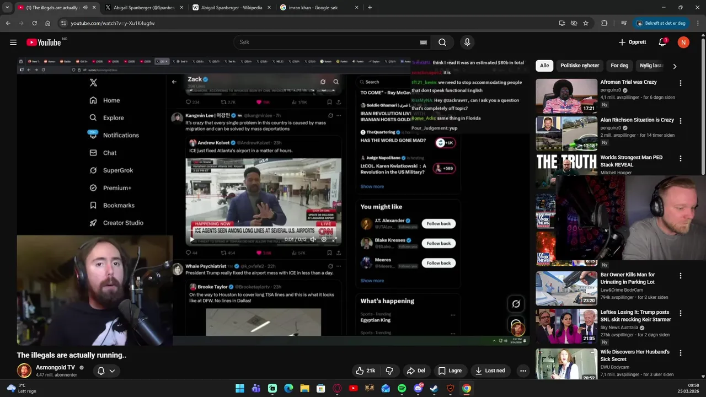
Task: Close the imran khan Google tab
Action: (356, 8)
